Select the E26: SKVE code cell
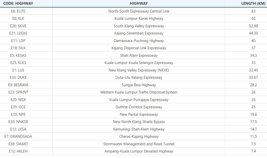The width and height of the screenshot is (267, 158). (18, 26)
